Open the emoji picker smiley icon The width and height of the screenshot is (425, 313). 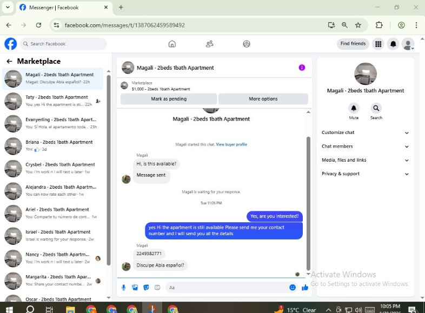click(293, 288)
